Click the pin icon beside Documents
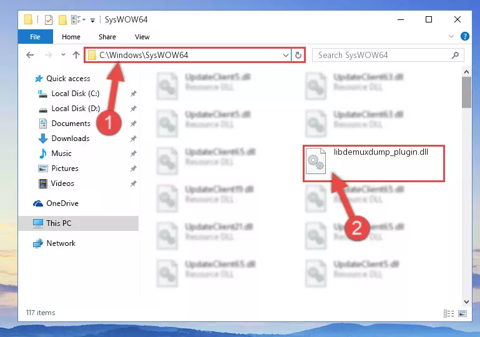The image size is (480, 337). 133,124
